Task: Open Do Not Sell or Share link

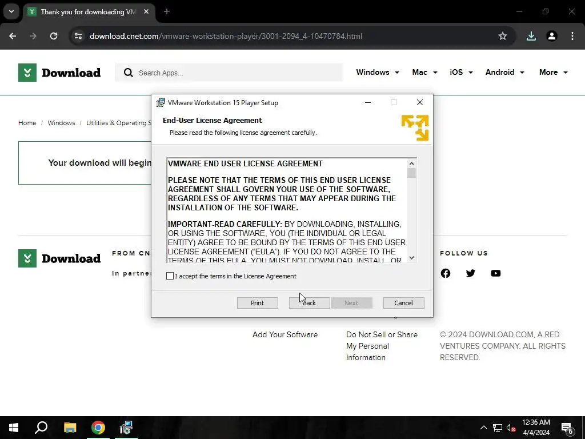Action: (382, 346)
